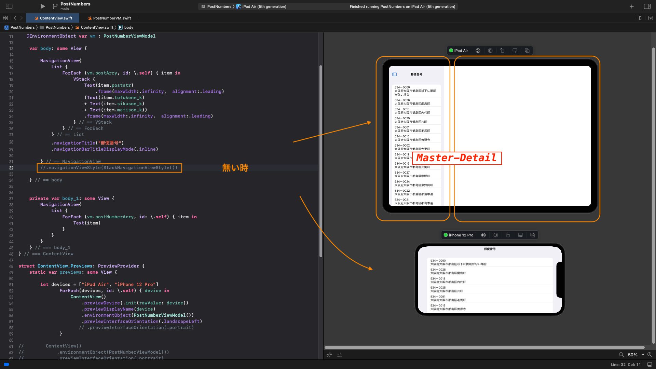Click the .navigationBarTitleDisplayMode(.inline) line

click(105, 149)
